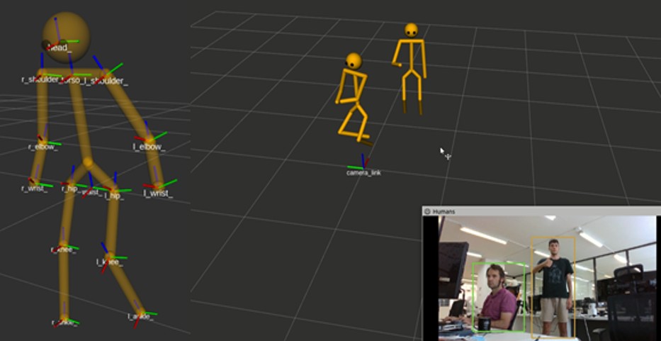Click the r_knee_ joint axes
This screenshot has width=661, height=341.
(x=63, y=249)
